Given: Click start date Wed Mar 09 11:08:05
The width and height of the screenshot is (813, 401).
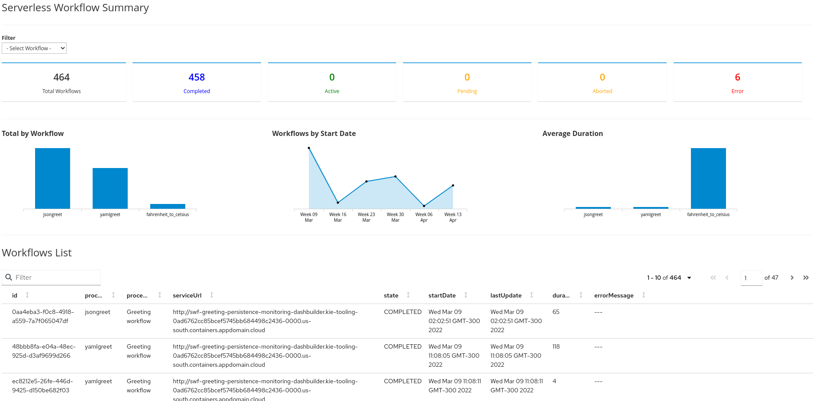Looking at the screenshot, I should pos(454,356).
